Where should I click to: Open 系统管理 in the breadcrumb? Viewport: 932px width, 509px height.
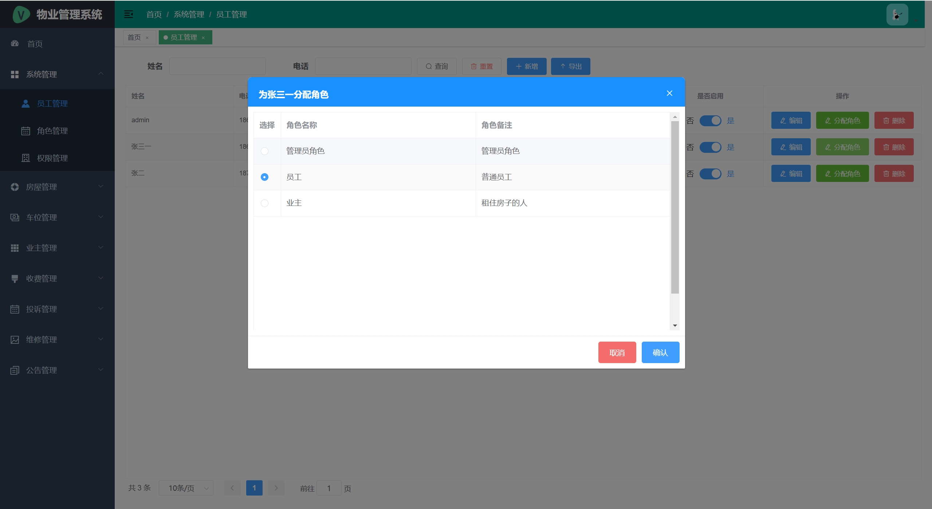[189, 15]
